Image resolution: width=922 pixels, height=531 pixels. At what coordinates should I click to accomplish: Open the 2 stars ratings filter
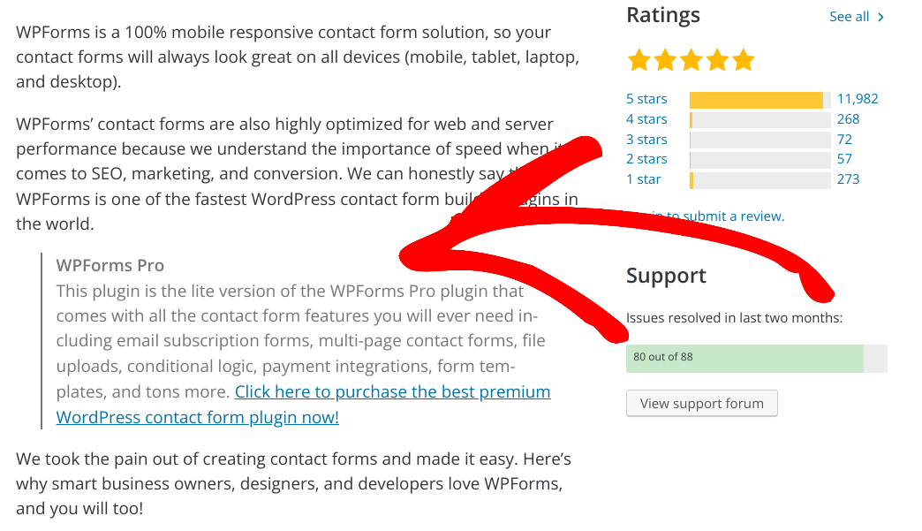[646, 158]
